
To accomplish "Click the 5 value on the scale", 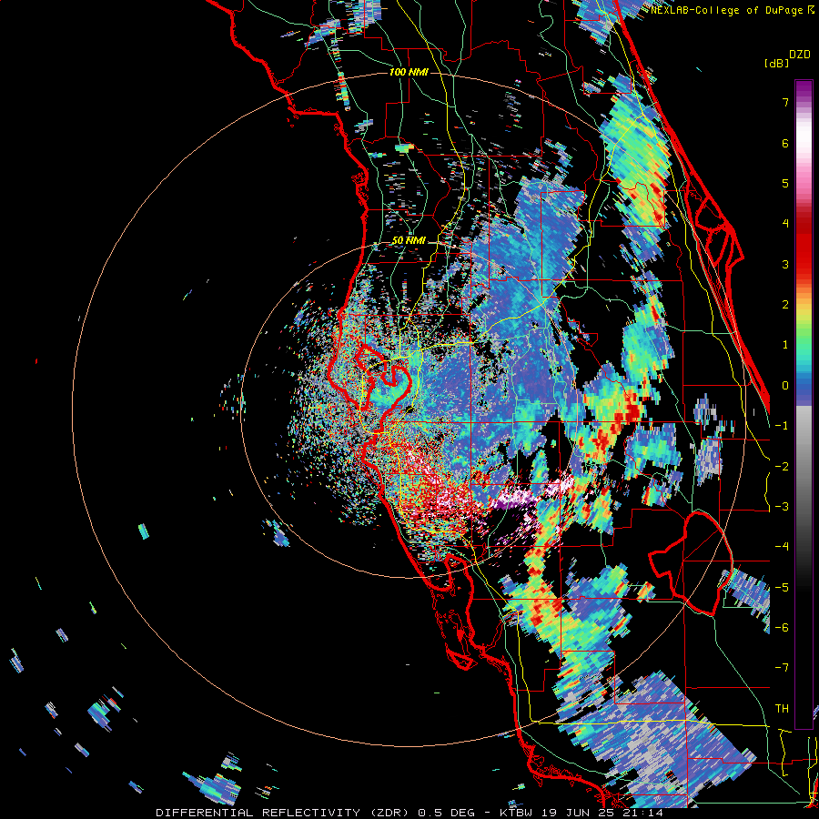I will [785, 183].
